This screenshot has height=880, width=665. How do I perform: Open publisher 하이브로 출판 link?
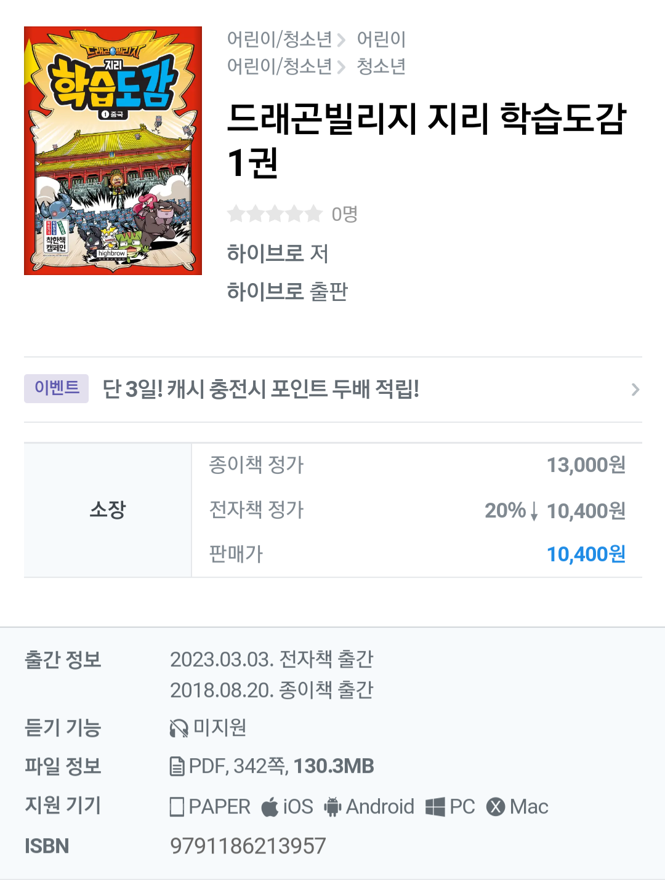point(288,292)
